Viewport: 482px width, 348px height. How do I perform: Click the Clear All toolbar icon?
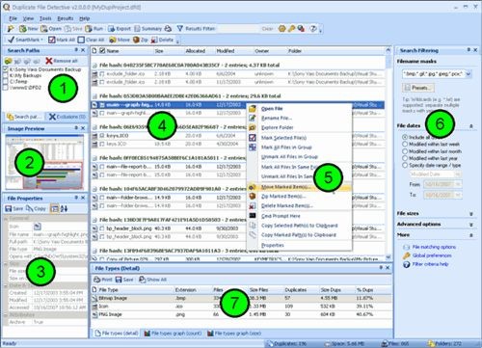(x=81, y=40)
